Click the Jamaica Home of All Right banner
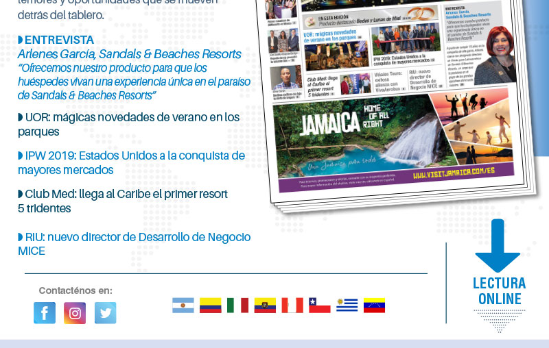Screen dimensions: 549x348 pyautogui.click(x=392, y=140)
